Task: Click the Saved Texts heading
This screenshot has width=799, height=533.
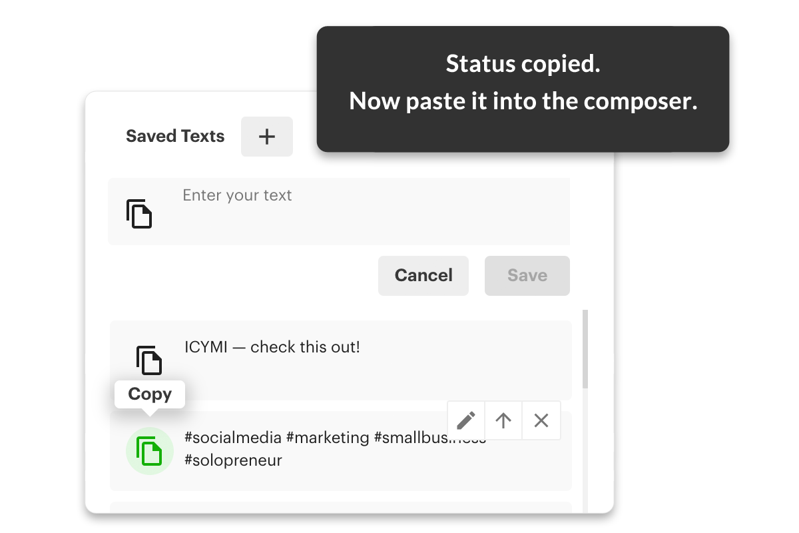Action: [175, 136]
